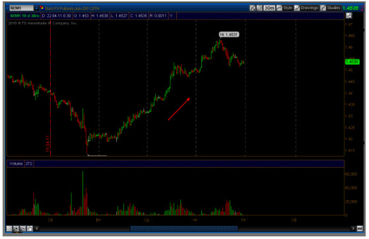Click the scrollbar left arrow
Viewport: 369px width, 239px height.
[x=36, y=228]
